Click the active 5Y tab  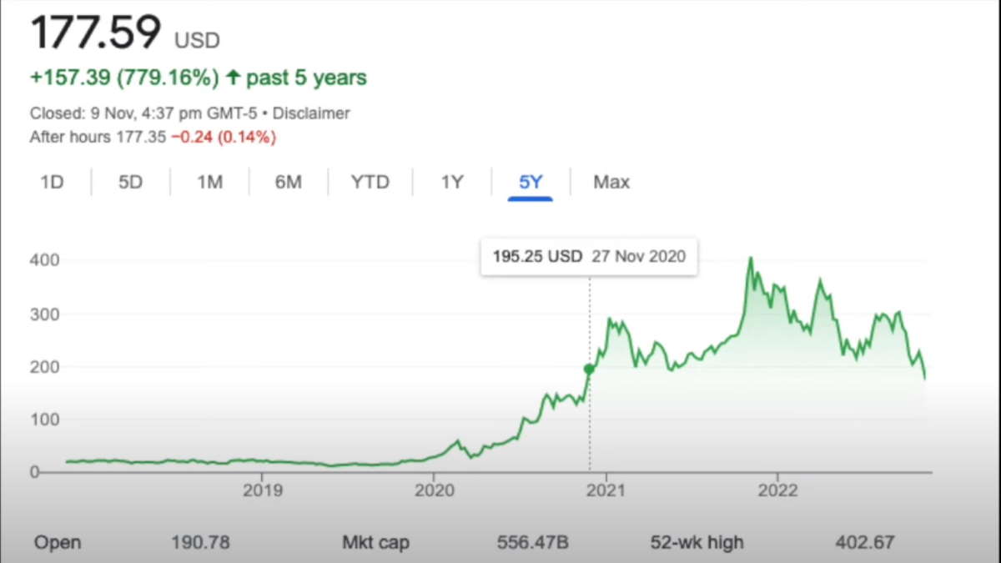click(x=531, y=182)
